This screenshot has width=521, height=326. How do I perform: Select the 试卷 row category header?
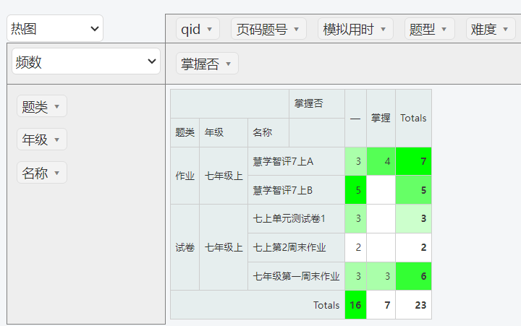[185, 247]
